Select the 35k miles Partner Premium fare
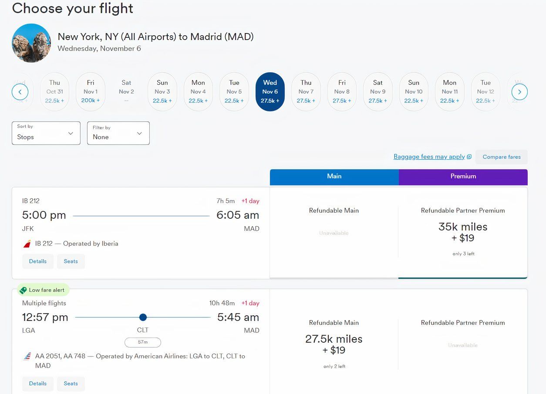Screen dimensions: 546x394 (x=462, y=233)
